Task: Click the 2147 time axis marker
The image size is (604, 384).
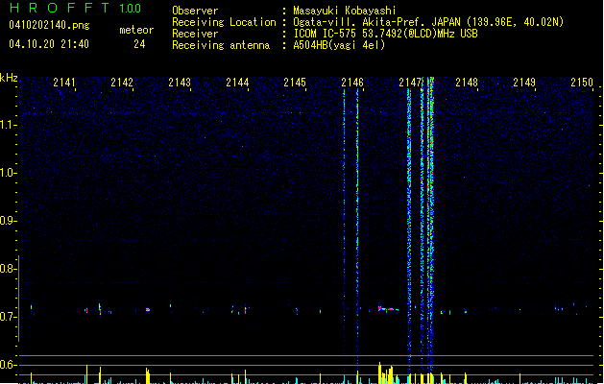Action: click(410, 83)
